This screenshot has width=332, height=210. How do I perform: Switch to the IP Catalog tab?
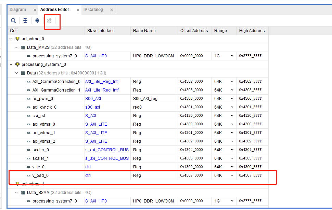[93, 10]
